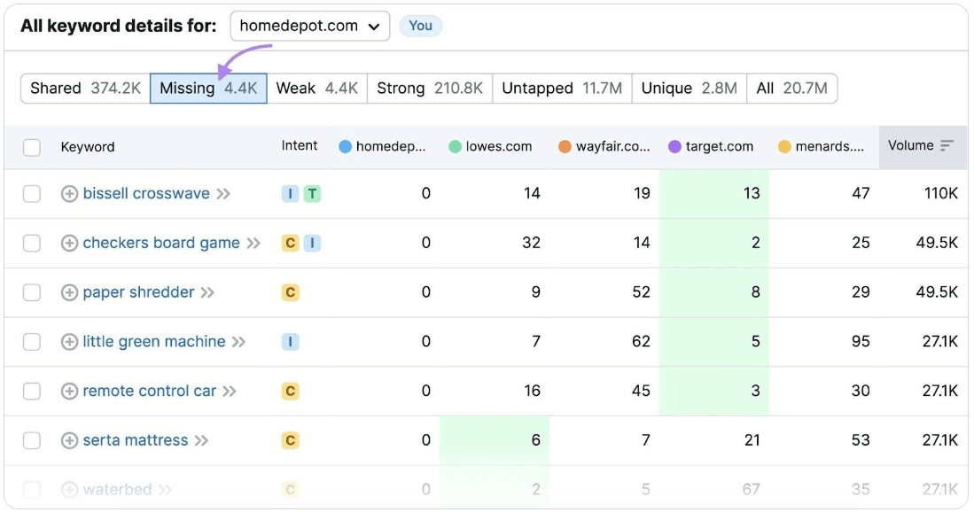Select the checkbox for serta mattress
This screenshot has height=512, width=974.
32,439
